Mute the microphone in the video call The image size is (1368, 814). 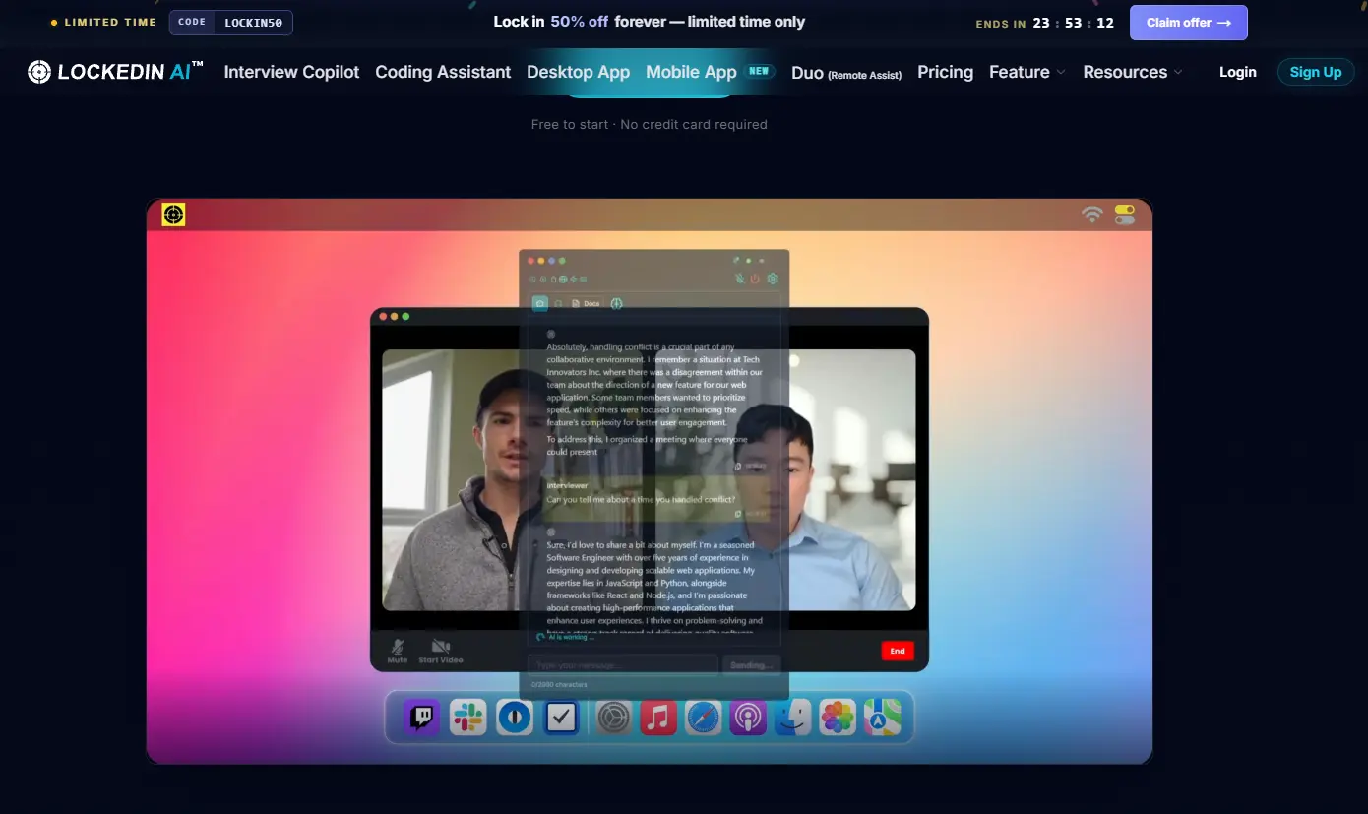[398, 651]
